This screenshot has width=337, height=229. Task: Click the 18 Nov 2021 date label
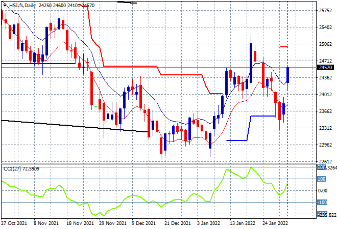pyautogui.click(x=80, y=223)
